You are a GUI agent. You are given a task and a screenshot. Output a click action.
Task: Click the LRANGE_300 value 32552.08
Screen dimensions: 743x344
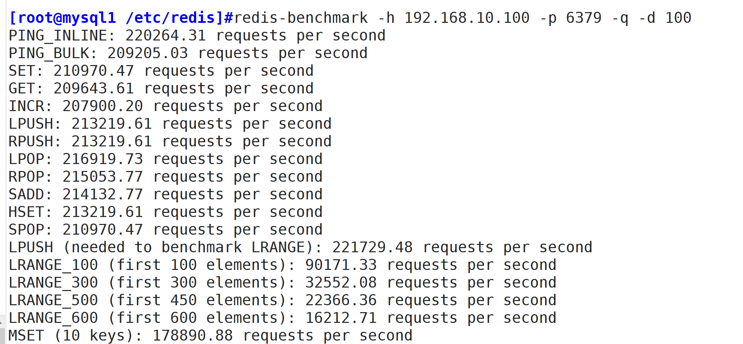341,283
